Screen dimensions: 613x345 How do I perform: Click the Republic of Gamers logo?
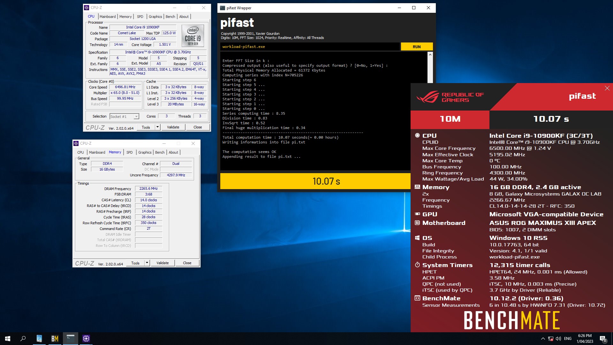click(450, 97)
